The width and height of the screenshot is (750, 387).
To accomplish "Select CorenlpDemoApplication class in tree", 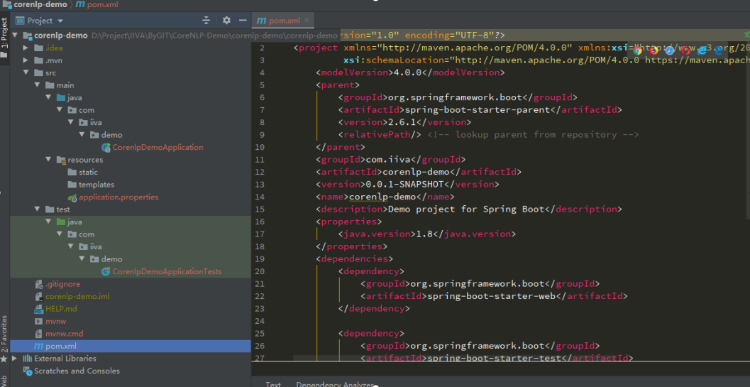I will click(x=158, y=147).
